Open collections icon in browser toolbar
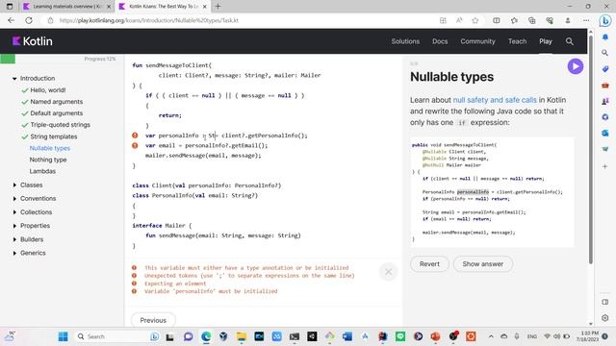Screen dimensions: 616x346 click(532, 20)
